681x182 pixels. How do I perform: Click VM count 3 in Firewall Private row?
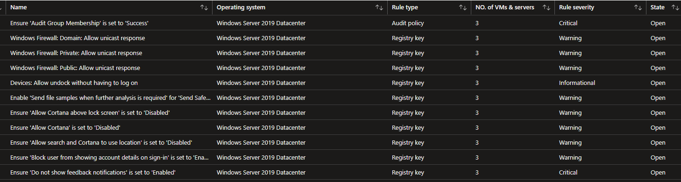coord(477,53)
